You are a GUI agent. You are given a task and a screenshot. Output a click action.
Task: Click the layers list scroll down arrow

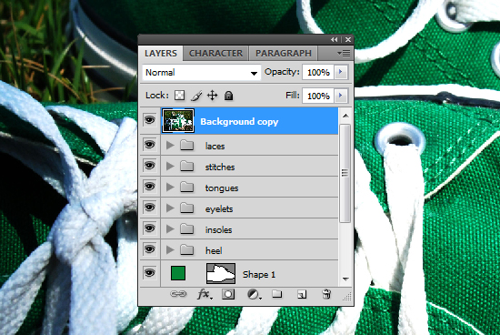pyautogui.click(x=345, y=279)
